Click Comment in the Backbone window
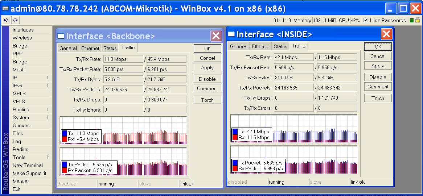 pyautogui.click(x=207, y=88)
